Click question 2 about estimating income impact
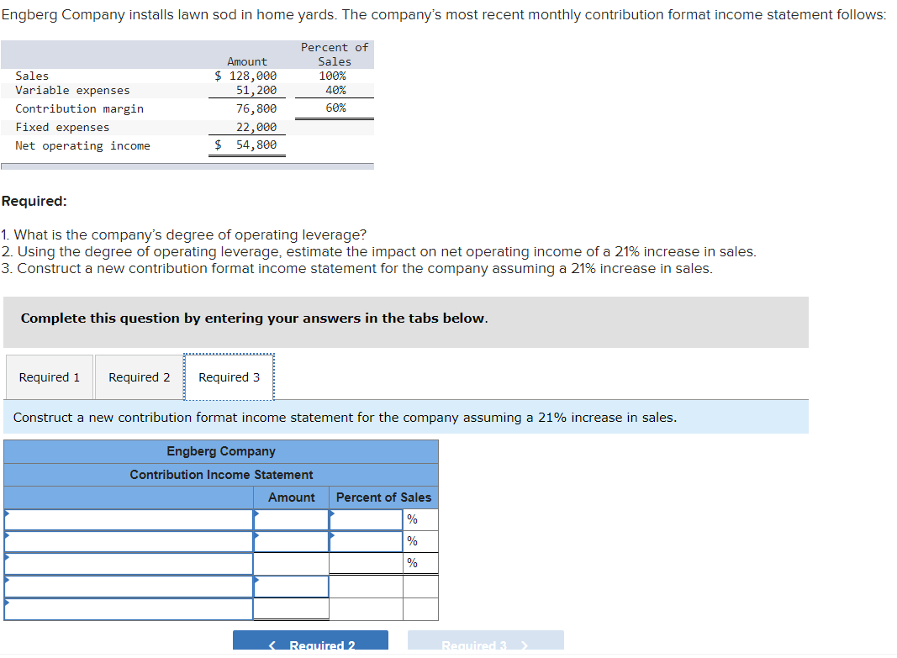The width and height of the screenshot is (897, 658). click(378, 251)
